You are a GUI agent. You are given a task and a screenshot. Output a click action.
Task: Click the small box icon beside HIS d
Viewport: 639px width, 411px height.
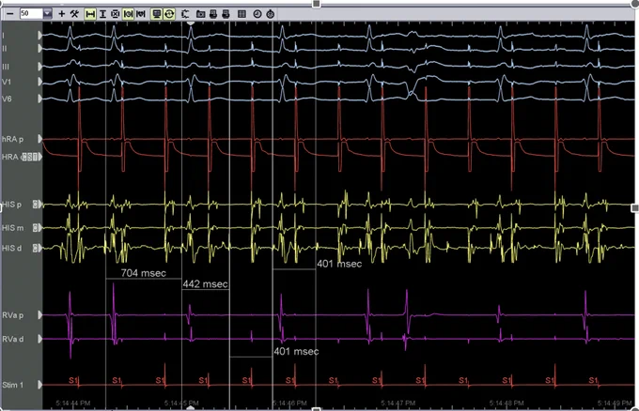coord(37,248)
